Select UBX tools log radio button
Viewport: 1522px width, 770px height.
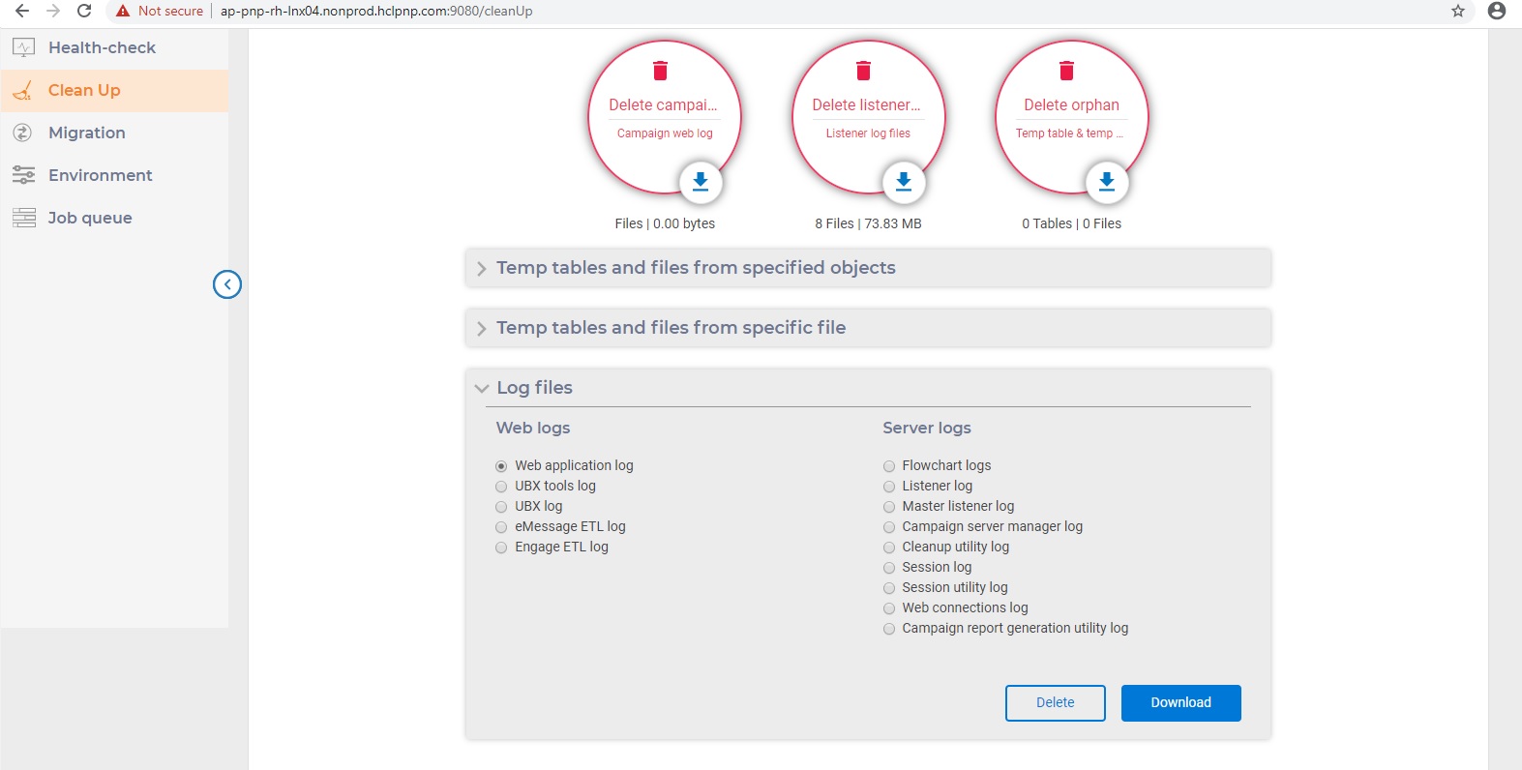pyautogui.click(x=501, y=487)
